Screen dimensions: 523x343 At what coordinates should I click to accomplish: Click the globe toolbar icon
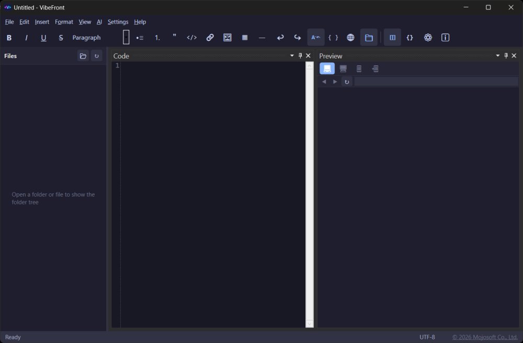(350, 38)
